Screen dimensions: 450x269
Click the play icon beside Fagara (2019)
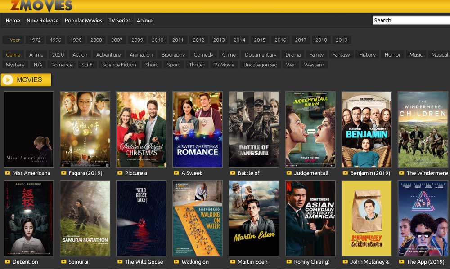[x=64, y=173]
